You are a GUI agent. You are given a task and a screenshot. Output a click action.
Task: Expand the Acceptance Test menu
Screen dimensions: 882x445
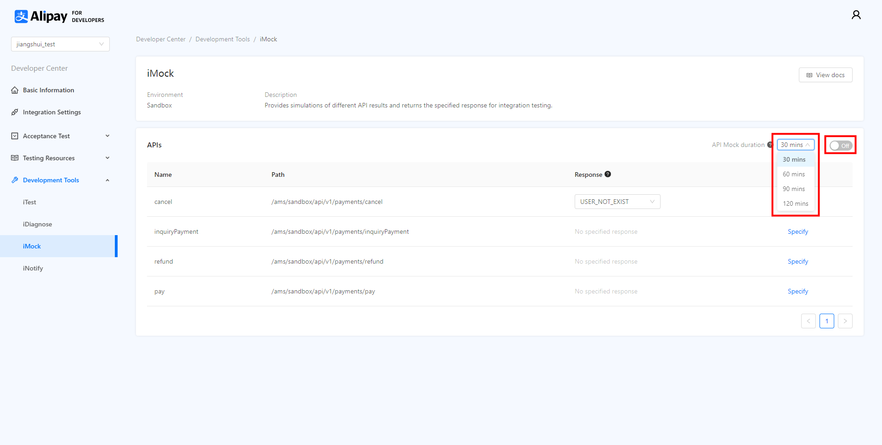(x=60, y=136)
